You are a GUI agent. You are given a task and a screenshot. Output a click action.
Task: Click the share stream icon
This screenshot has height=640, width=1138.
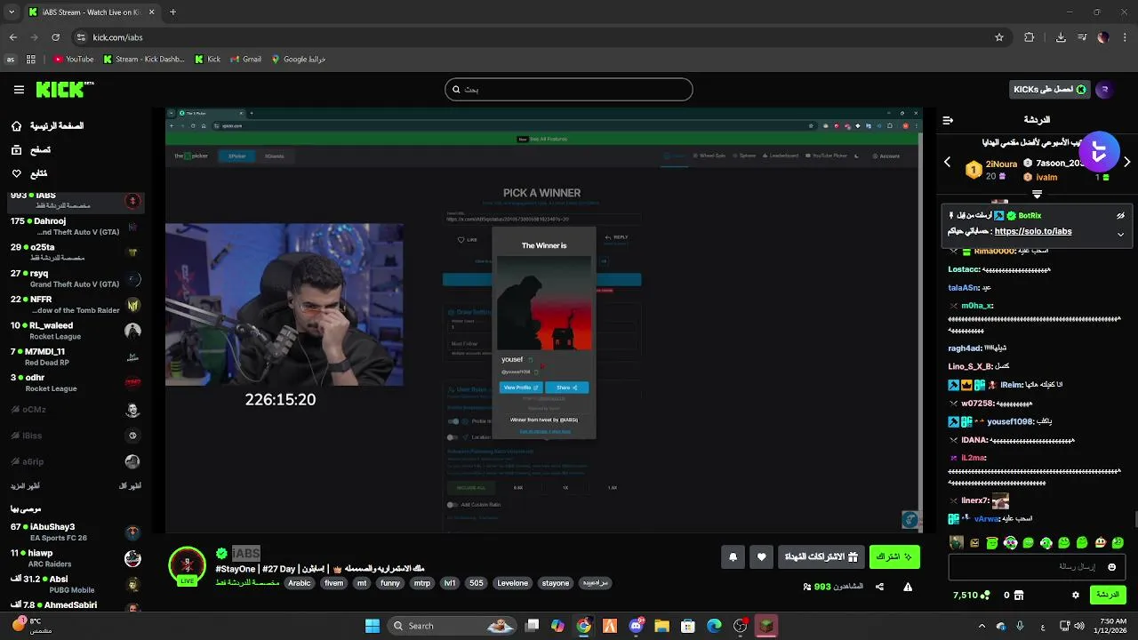[879, 587]
